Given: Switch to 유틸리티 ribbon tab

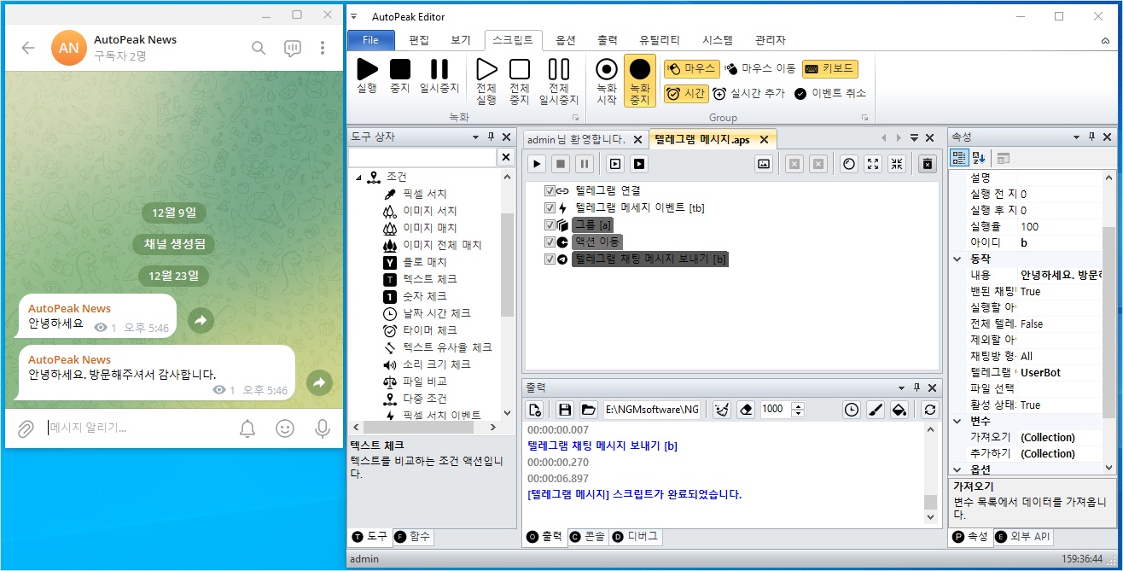Looking at the screenshot, I should (x=660, y=40).
